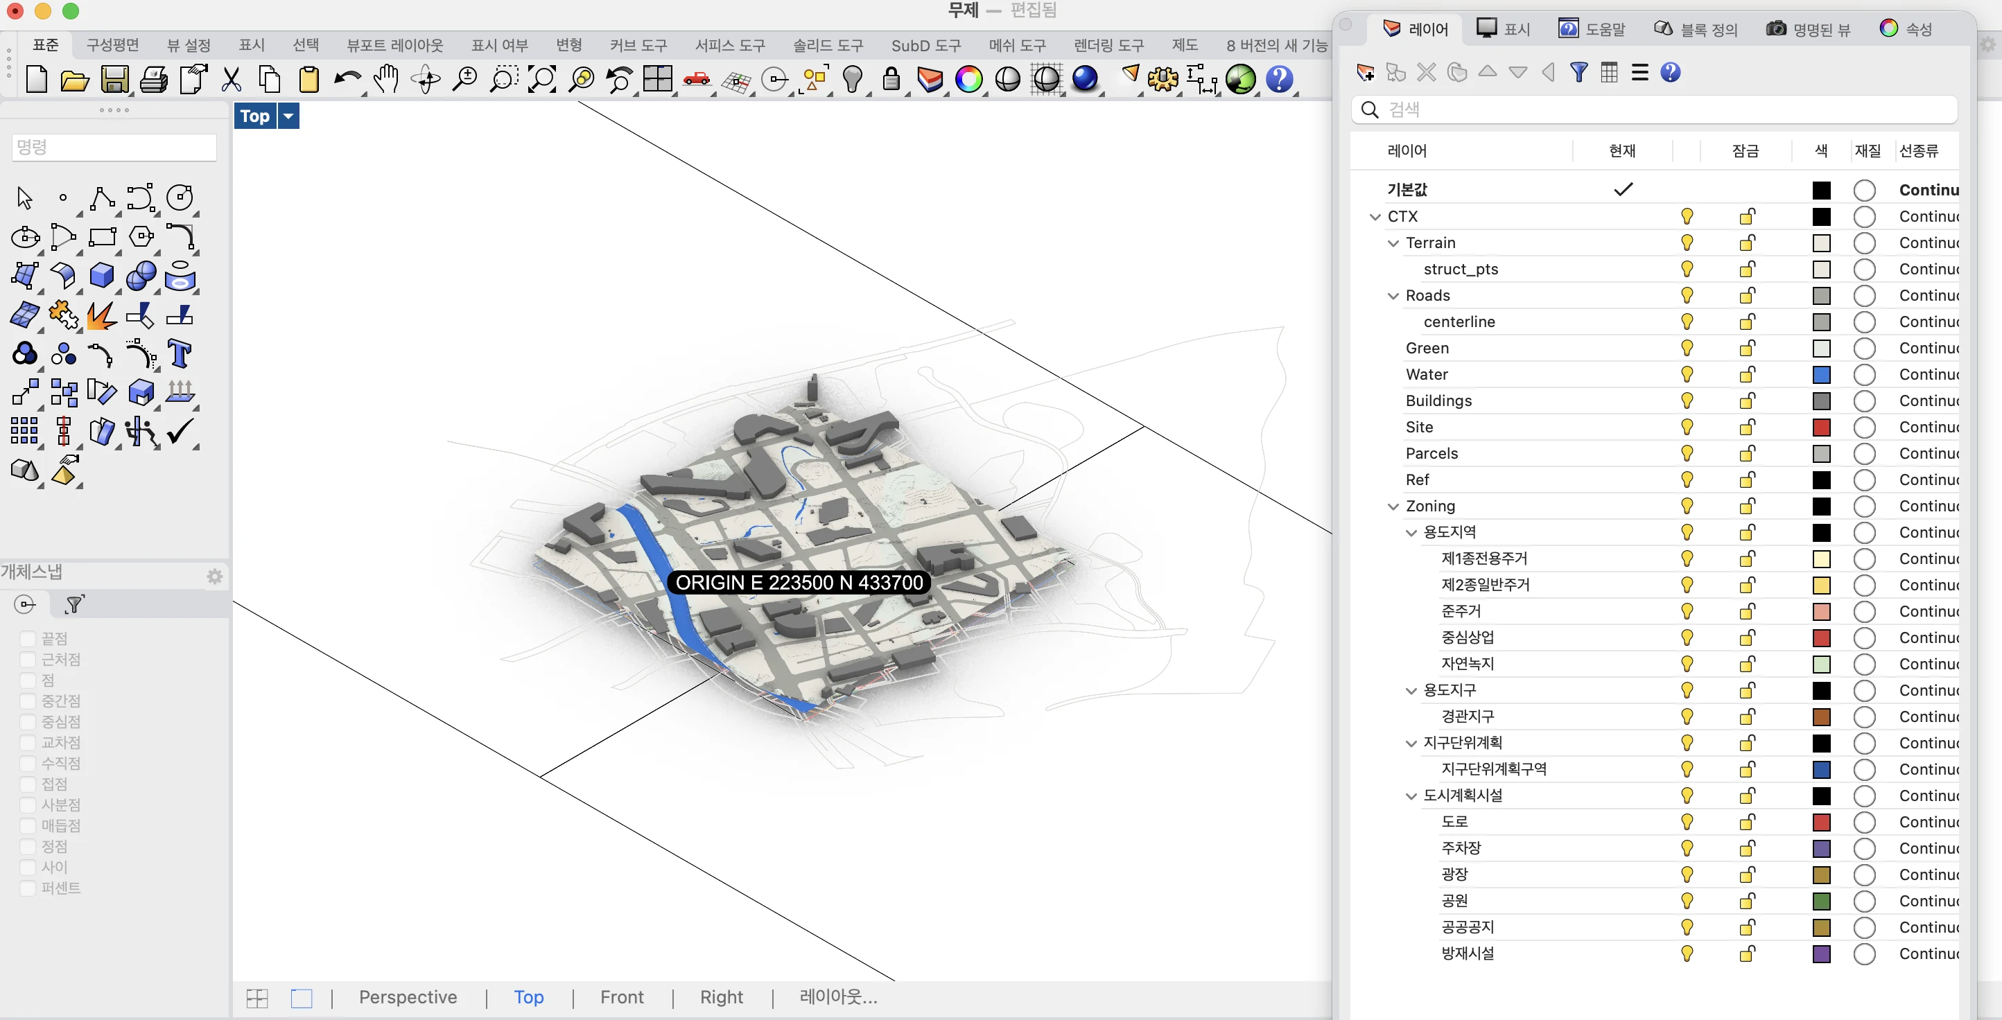Click the New Layer icon in layer panel
Viewport: 2002px width, 1020px height.
click(x=1366, y=73)
